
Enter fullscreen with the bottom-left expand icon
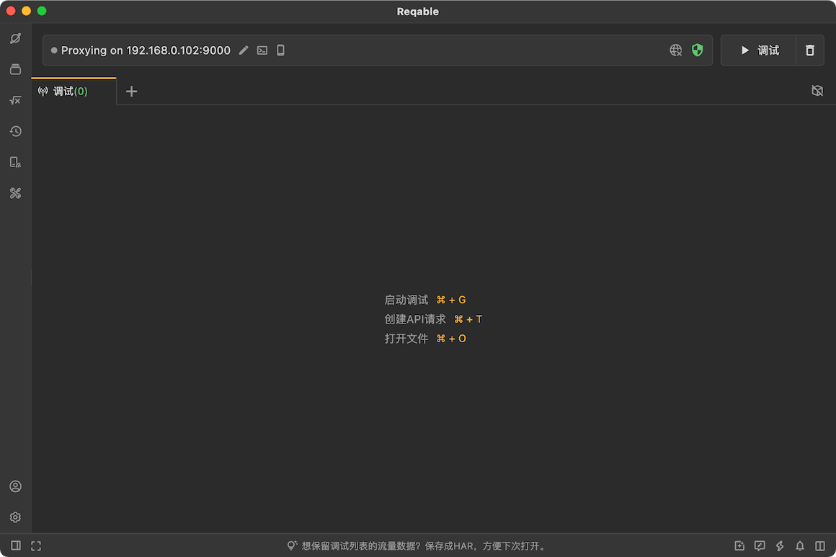pos(36,545)
